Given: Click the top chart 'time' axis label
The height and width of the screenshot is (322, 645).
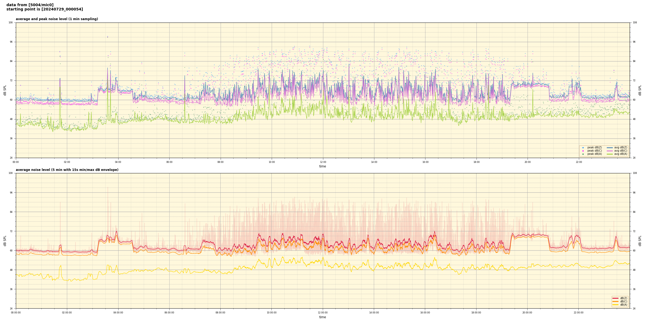Looking at the screenshot, I should [x=322, y=166].
